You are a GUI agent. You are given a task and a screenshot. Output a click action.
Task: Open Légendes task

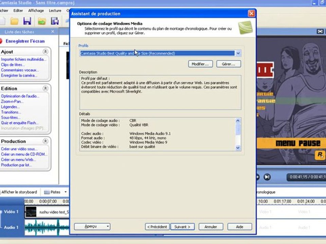coord(10,107)
